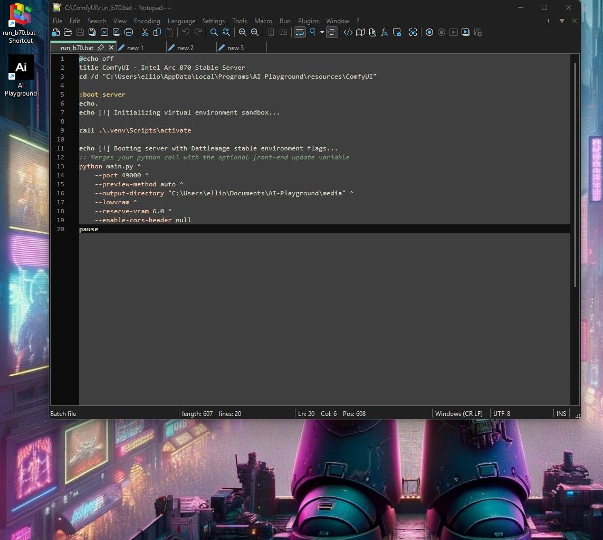Toggle Word Wrap in the toolbar
Viewport: 603px width, 540px height.
pyautogui.click(x=300, y=32)
